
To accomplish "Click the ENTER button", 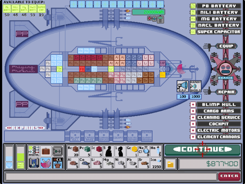I will [229, 176].
